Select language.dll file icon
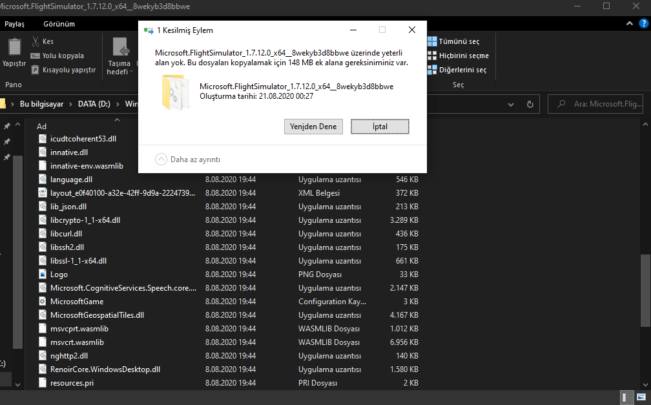The width and height of the screenshot is (651, 405). pos(43,180)
